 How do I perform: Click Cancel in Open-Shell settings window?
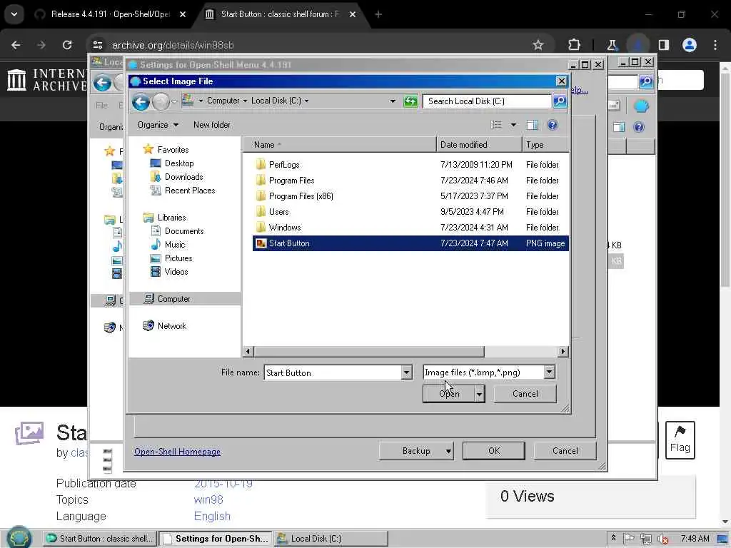point(565,451)
